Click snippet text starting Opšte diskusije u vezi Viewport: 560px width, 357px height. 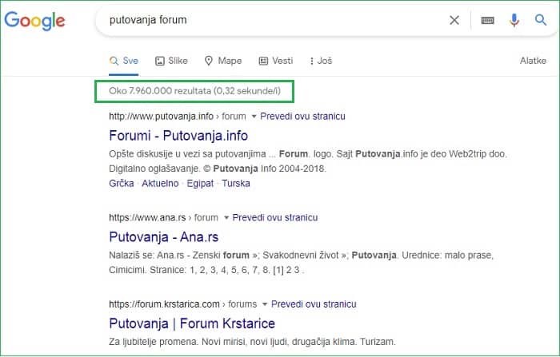(x=308, y=161)
